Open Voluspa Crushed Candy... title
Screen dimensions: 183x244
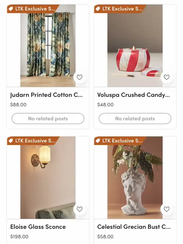(134, 95)
